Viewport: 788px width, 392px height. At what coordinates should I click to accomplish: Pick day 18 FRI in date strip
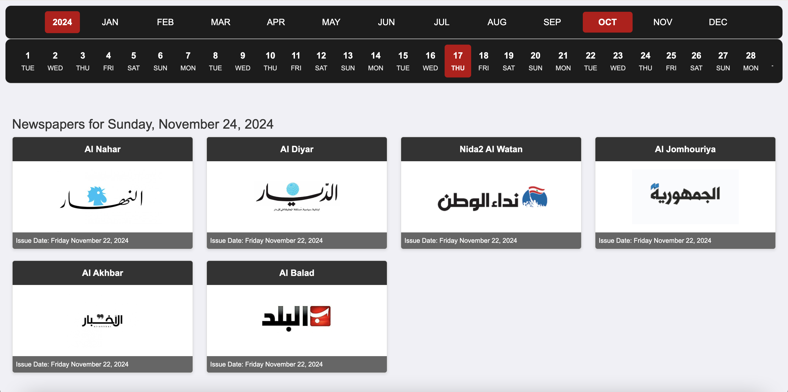click(483, 61)
